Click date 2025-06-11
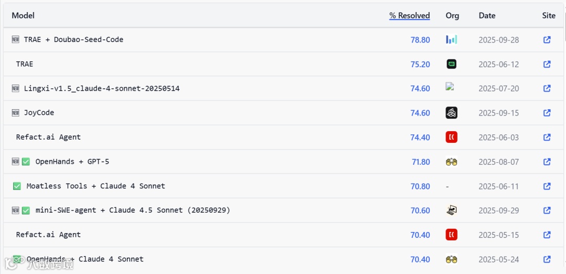The image size is (566, 274). tap(498, 186)
